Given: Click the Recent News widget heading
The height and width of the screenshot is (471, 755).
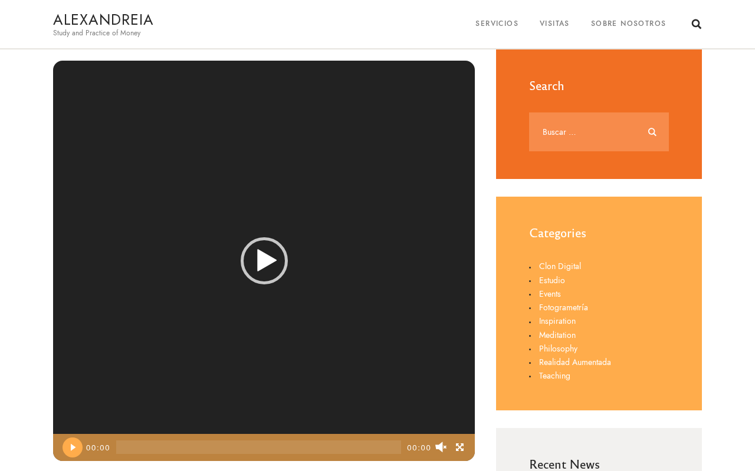Looking at the screenshot, I should point(564,465).
